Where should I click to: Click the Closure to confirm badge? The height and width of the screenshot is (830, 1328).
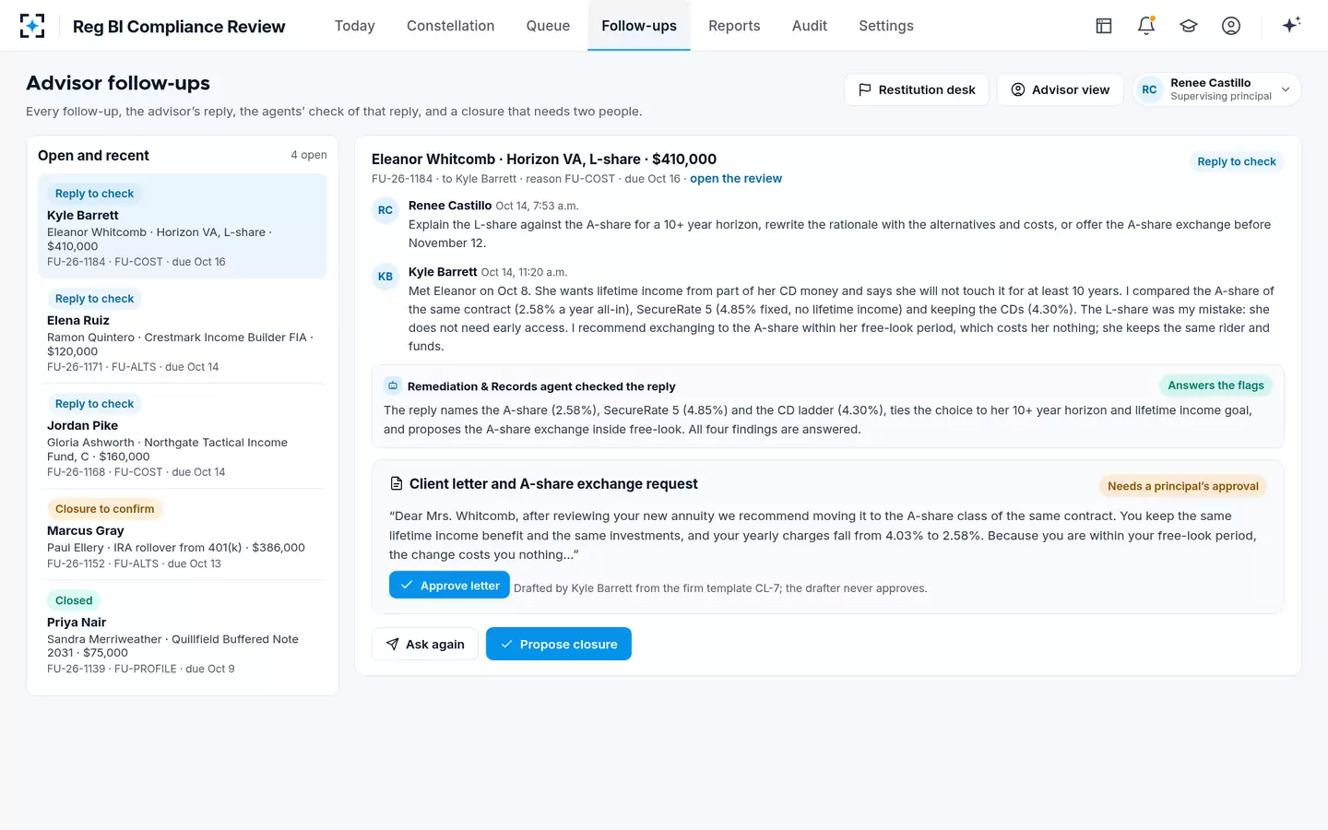pos(105,509)
